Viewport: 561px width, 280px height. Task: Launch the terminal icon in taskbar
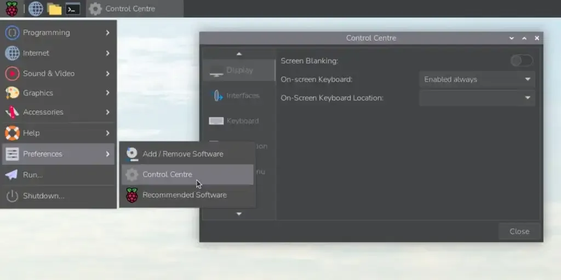[x=73, y=9]
